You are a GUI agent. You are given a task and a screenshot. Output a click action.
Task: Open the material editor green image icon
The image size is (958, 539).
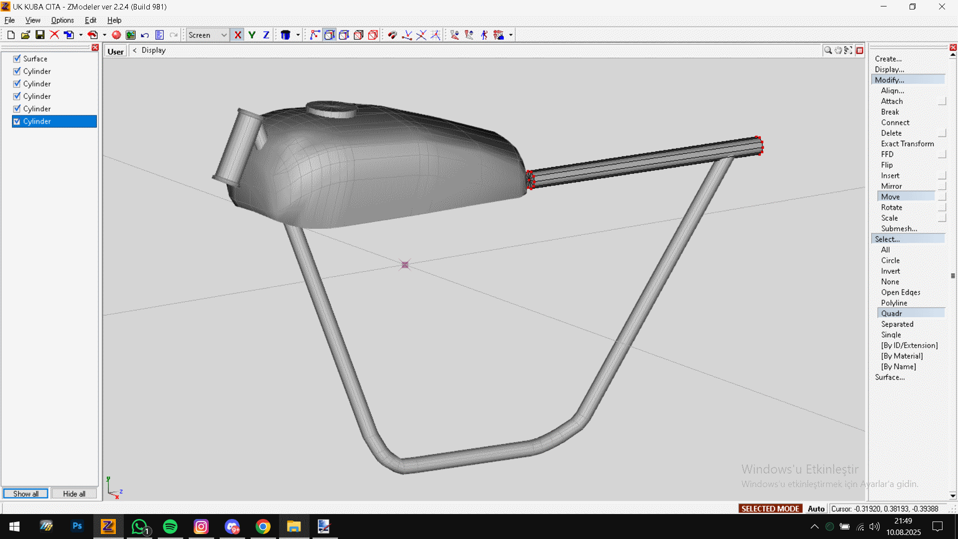pos(131,35)
